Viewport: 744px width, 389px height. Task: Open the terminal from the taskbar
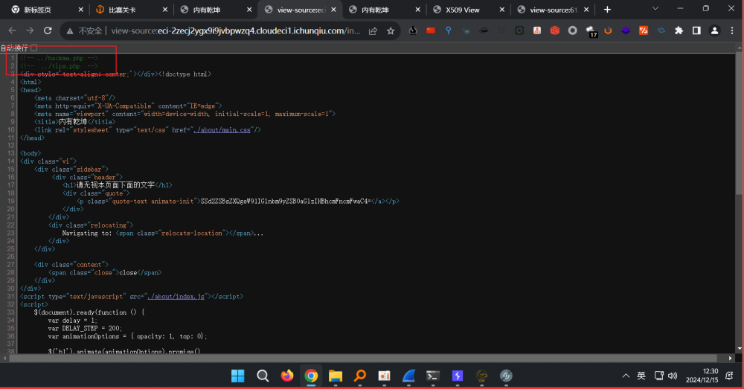tap(433, 376)
